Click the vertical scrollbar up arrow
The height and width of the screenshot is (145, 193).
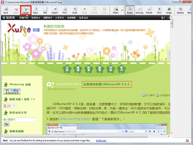(x=172, y=17)
